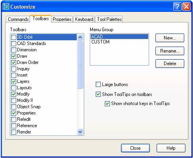The image size is (193, 158).
Task: Enable the 3D Orbit toolbar checkbox
Action: tap(13, 37)
